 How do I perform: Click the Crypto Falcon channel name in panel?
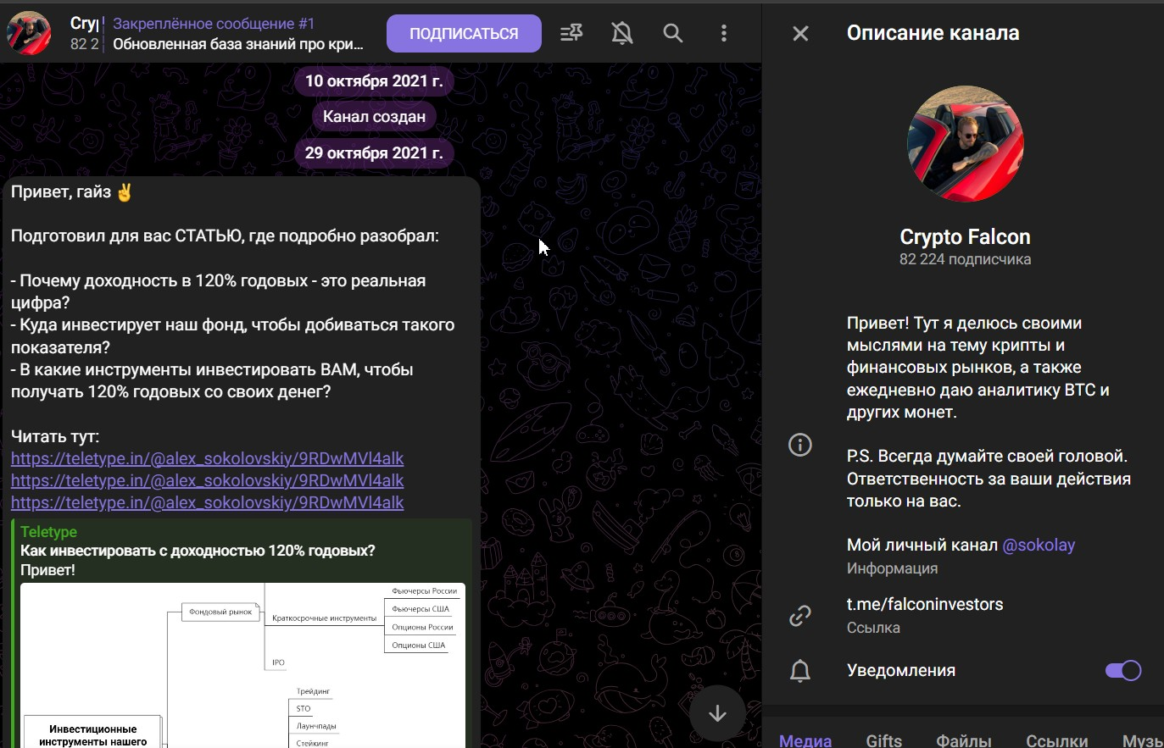coord(965,237)
